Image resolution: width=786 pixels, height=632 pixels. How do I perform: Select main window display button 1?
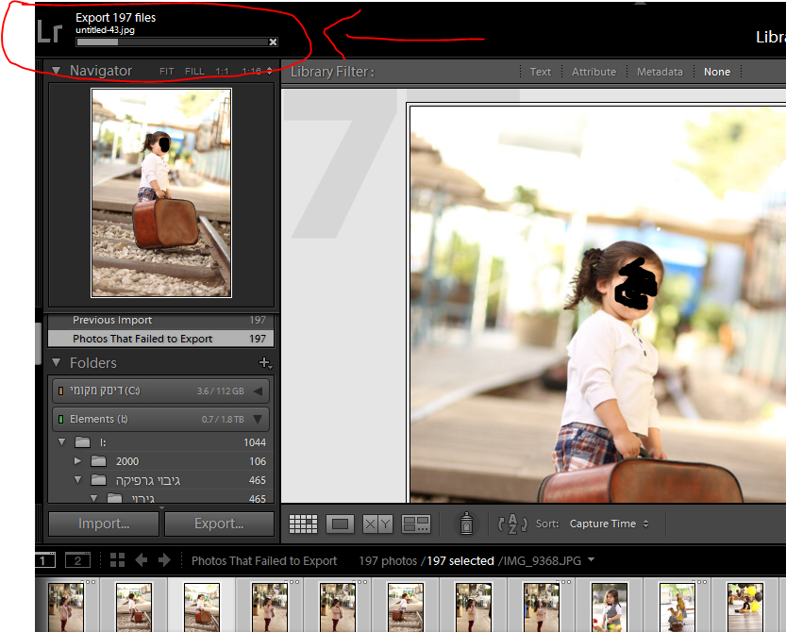coord(44,560)
